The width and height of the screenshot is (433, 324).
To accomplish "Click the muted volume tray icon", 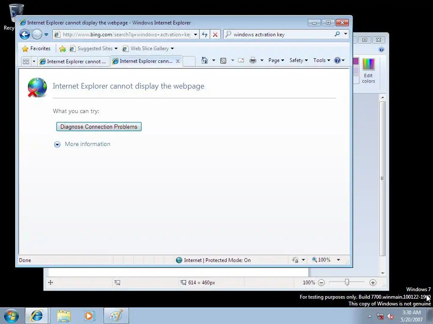I will [390, 316].
